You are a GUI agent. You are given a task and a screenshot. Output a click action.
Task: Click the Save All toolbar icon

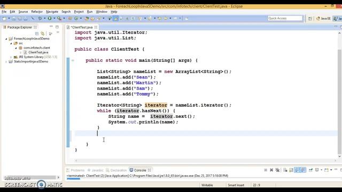[20, 19]
